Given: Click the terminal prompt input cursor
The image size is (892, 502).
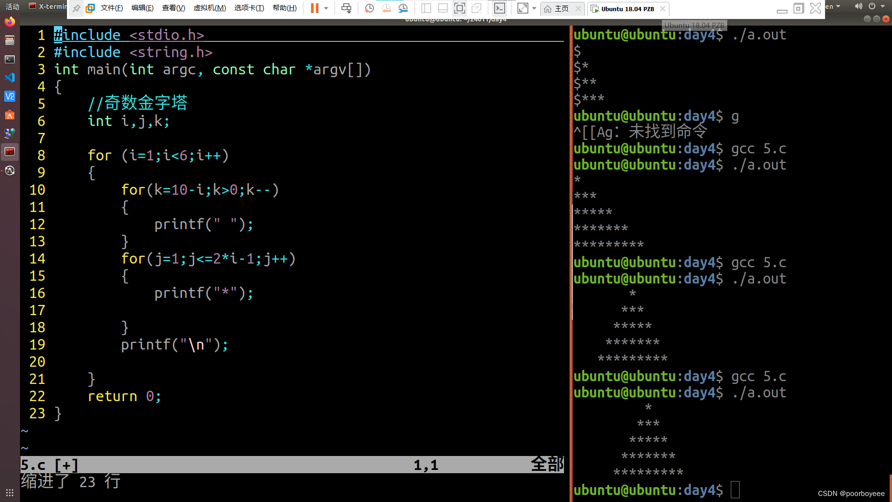Looking at the screenshot, I should coord(735,490).
